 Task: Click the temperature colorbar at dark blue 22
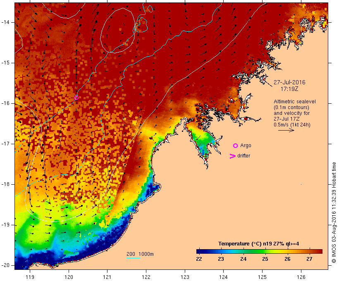pos(199,251)
